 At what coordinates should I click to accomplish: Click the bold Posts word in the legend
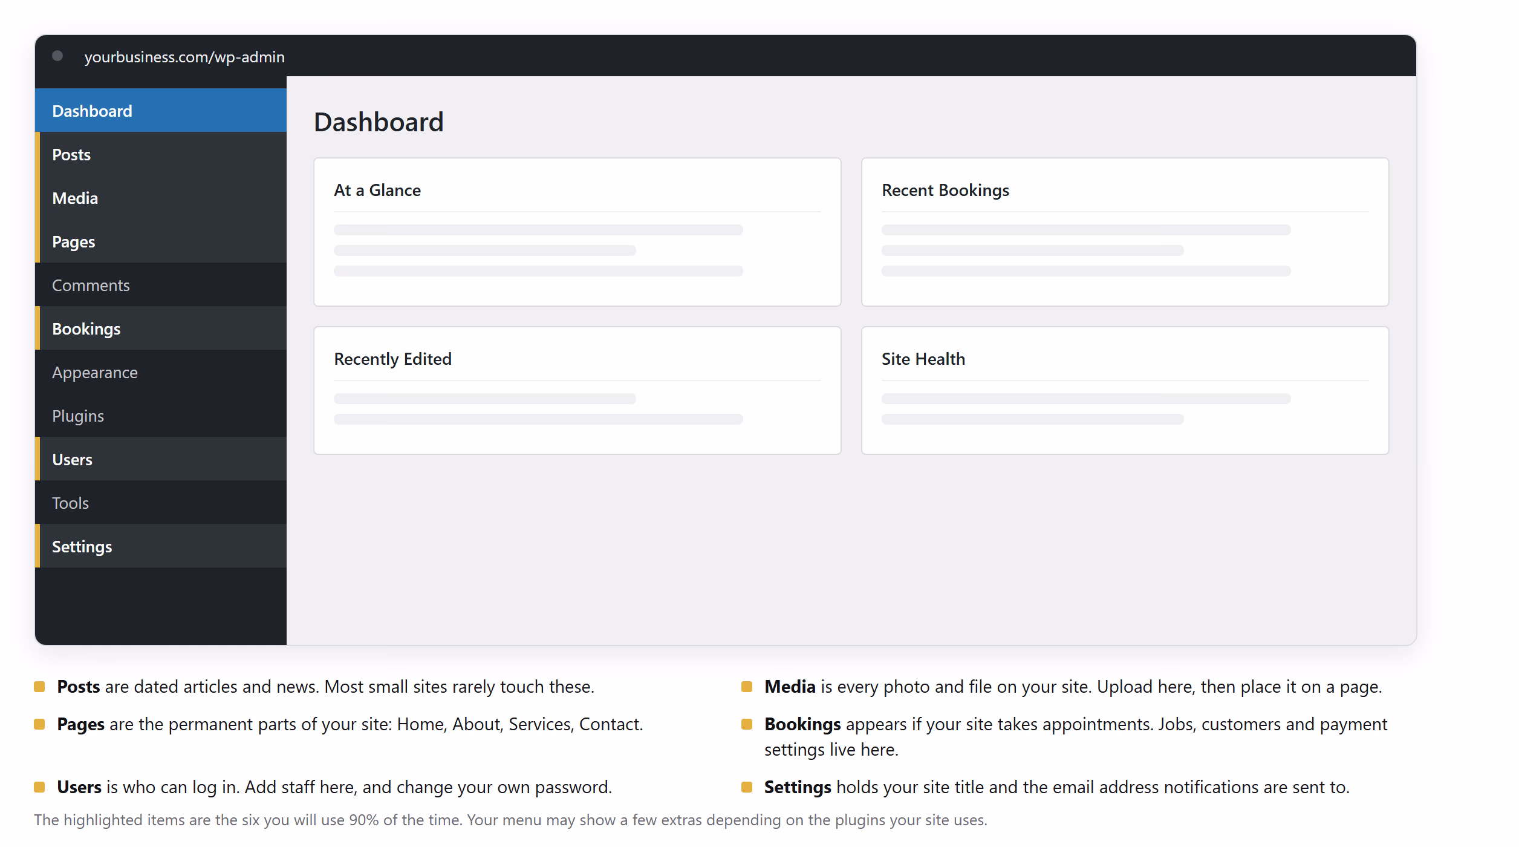pyautogui.click(x=78, y=687)
